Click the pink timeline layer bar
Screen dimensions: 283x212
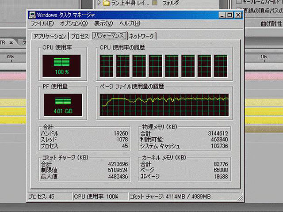(x=13, y=76)
